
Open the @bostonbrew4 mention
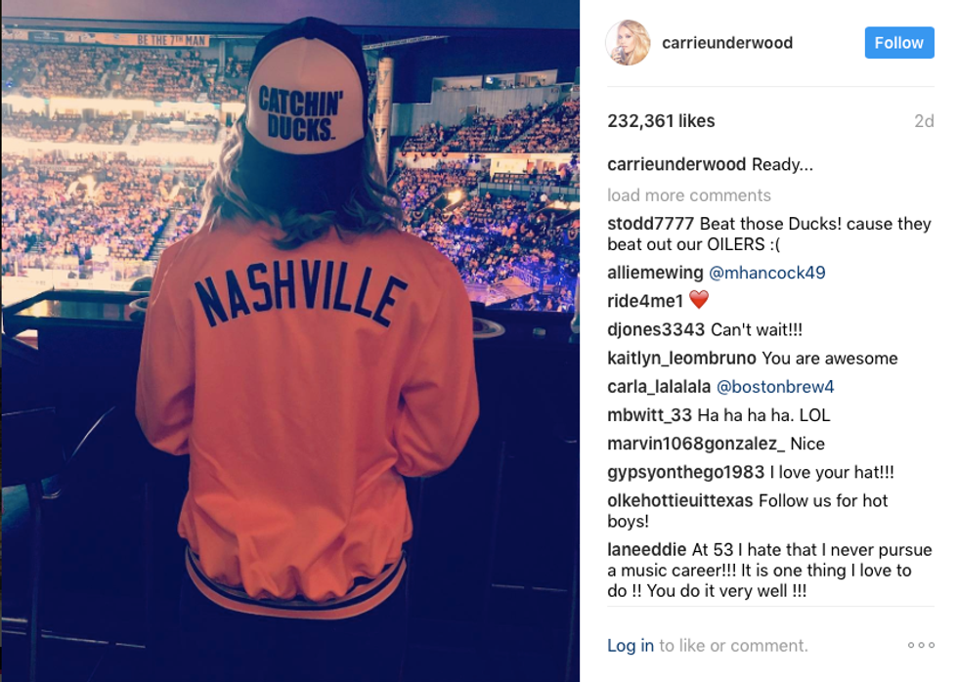774,387
